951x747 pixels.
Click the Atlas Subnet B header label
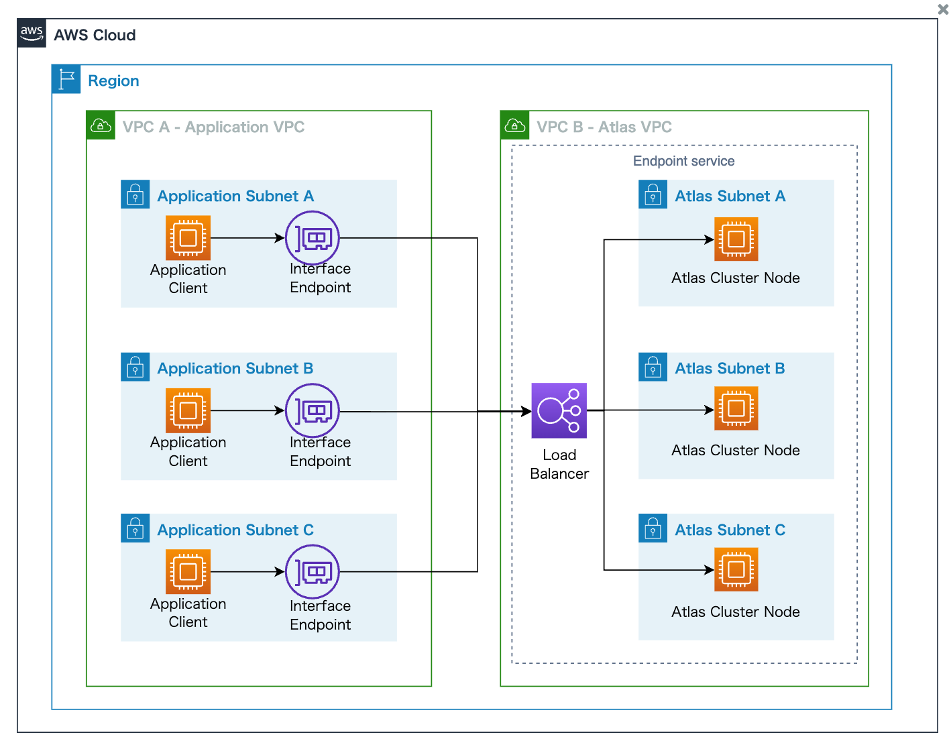pyautogui.click(x=730, y=367)
